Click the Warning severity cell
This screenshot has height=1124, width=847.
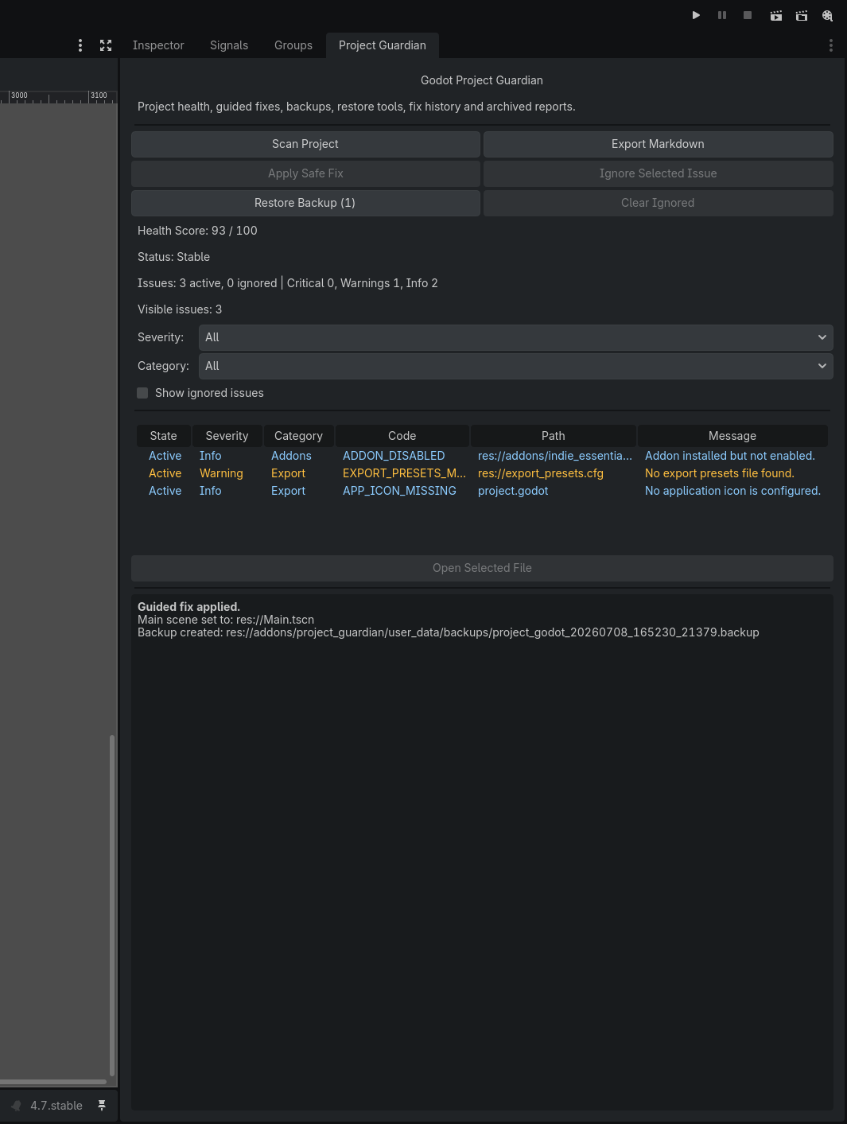click(x=221, y=473)
